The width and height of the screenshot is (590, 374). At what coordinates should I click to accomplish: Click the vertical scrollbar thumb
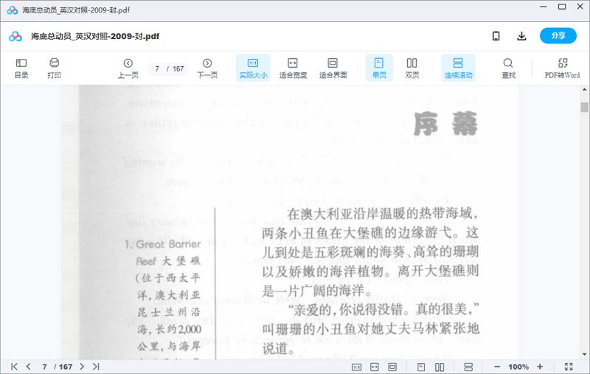tap(584, 107)
